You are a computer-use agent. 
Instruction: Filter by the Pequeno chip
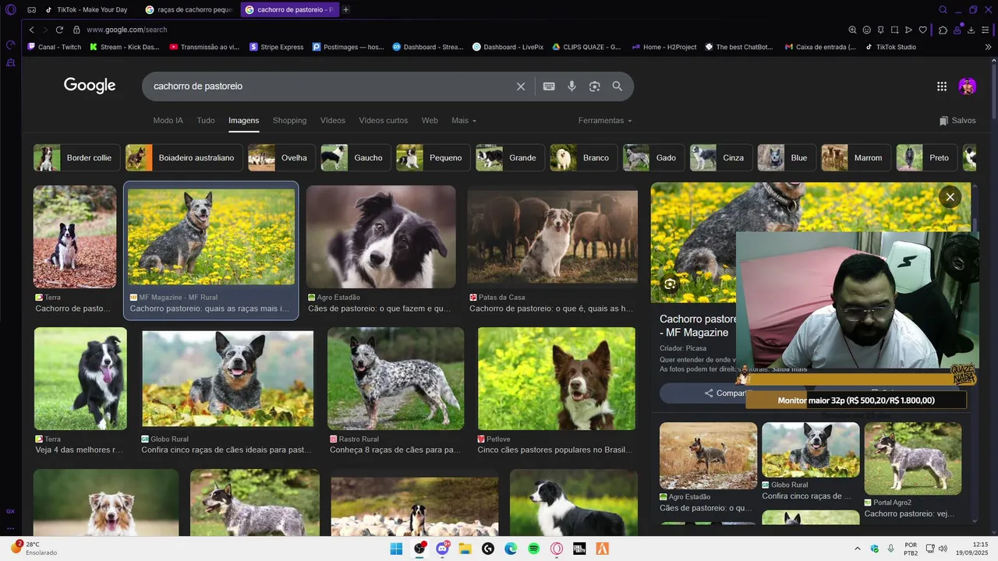tap(433, 157)
